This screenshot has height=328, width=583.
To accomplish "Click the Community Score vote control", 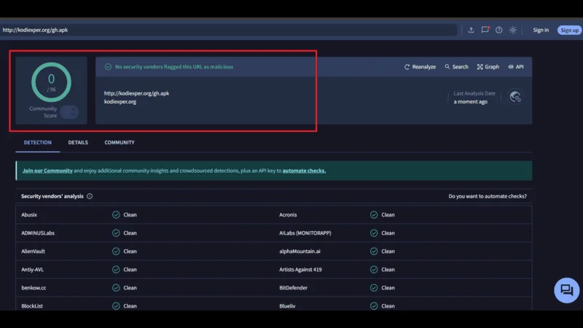I will [69, 112].
